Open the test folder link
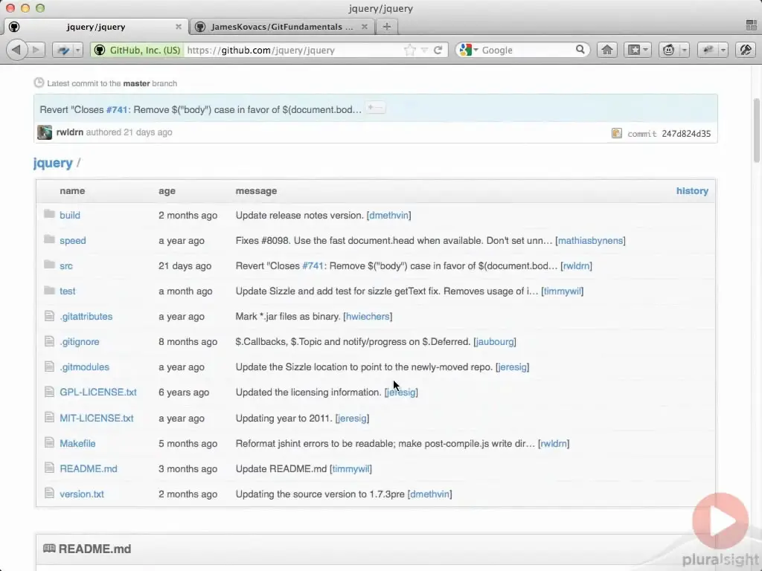This screenshot has width=762, height=571. pos(68,291)
